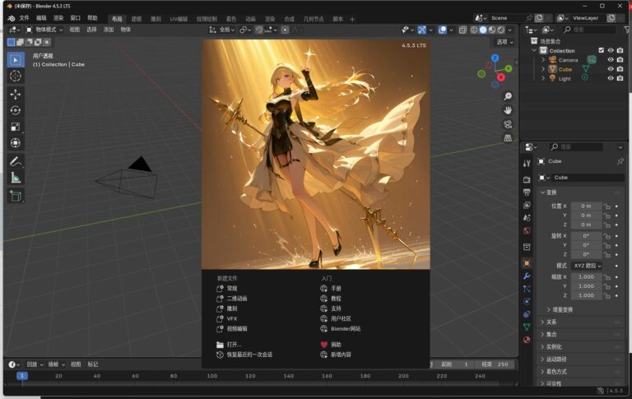Viewport: 632px width, 399px height.
Task: Click 打开... on the splash screen
Action: (x=234, y=345)
